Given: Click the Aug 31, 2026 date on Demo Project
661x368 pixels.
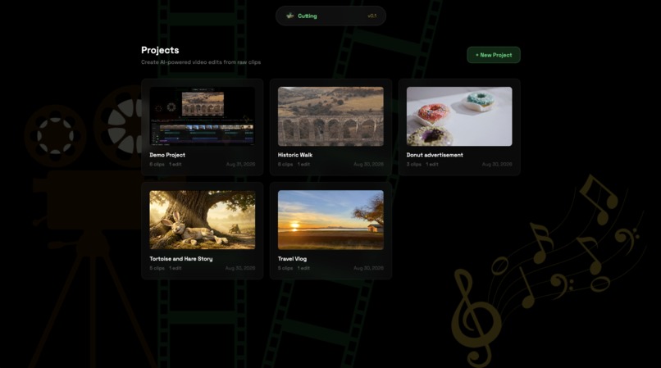Looking at the screenshot, I should coord(240,164).
